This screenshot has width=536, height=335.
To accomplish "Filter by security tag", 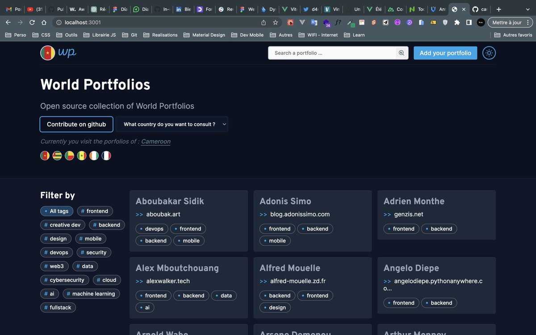I will [x=94, y=252].
